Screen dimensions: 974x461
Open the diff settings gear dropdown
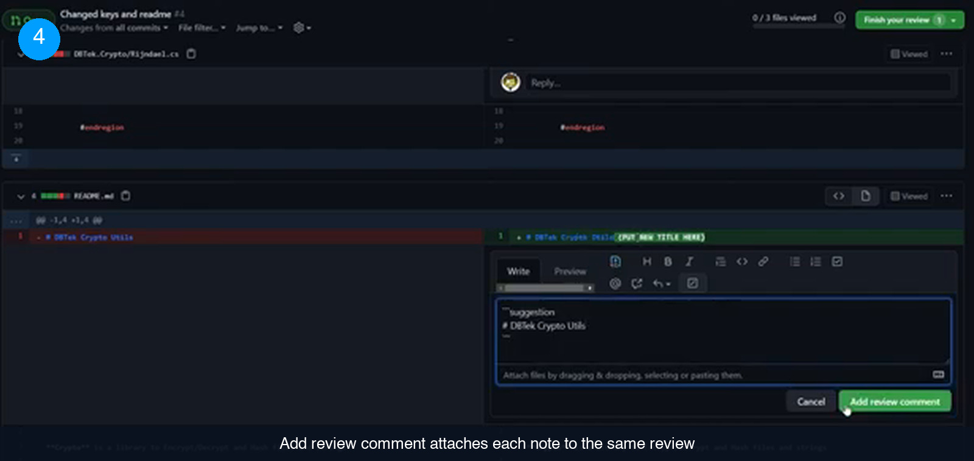[302, 28]
